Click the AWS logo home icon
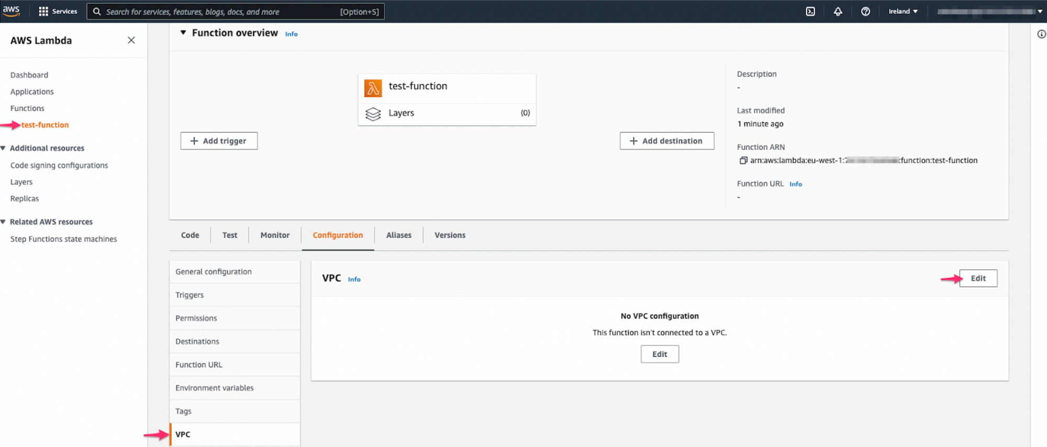Viewport: 1047px width, 447px height. [11, 11]
